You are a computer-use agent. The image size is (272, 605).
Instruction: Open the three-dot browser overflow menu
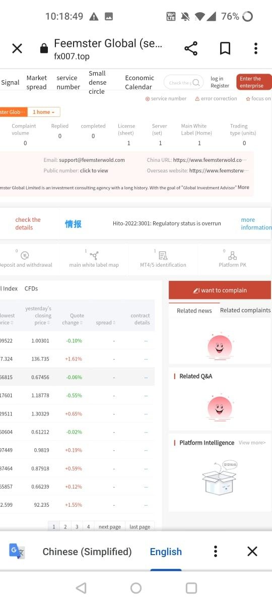tap(256, 48)
